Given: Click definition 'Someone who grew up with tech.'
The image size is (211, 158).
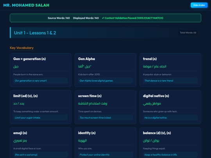Looking at the screenshot, I should [160, 112].
